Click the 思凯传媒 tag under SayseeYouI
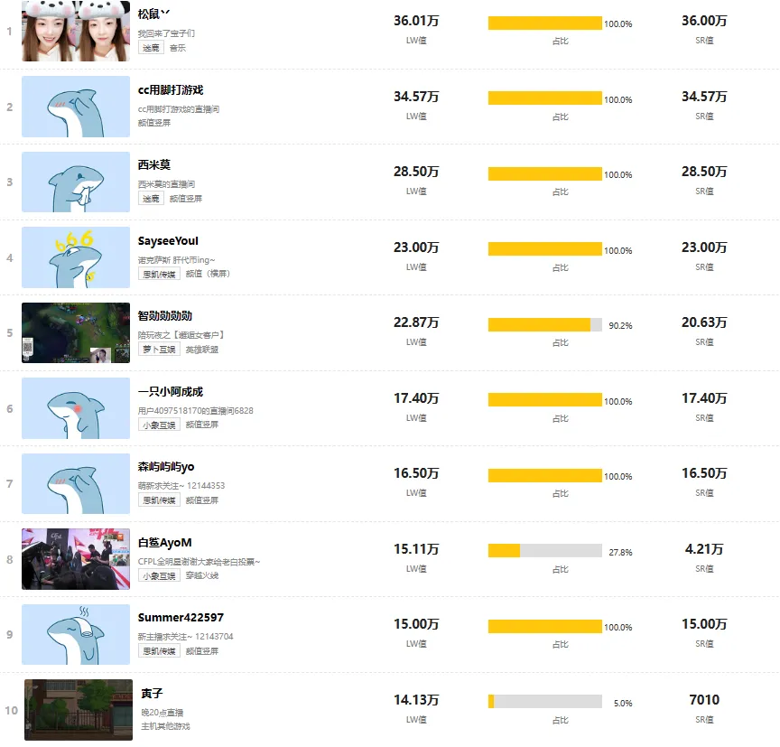This screenshot has height=747, width=780. click(159, 274)
